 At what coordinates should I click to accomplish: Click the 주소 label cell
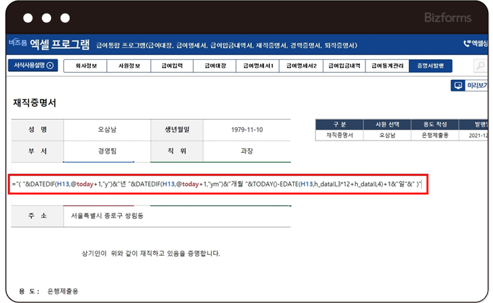tap(37, 216)
